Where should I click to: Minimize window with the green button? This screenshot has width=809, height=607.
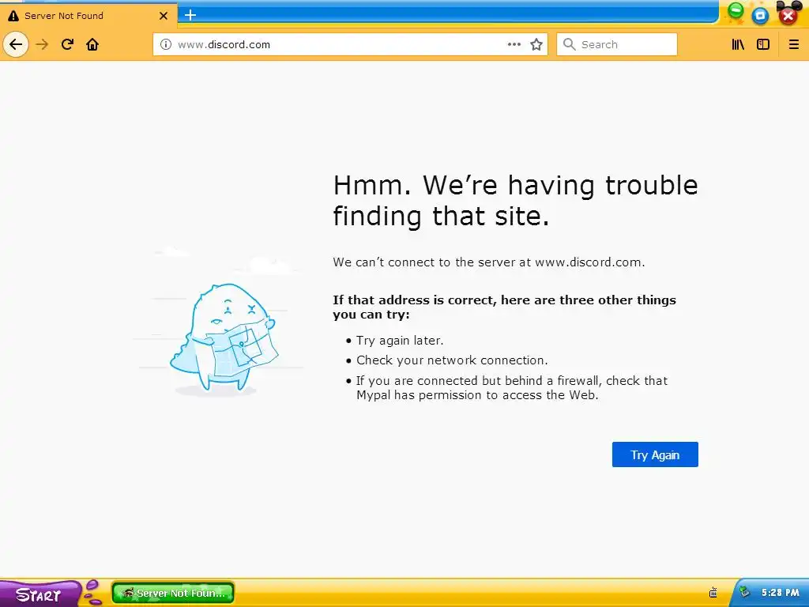736,11
